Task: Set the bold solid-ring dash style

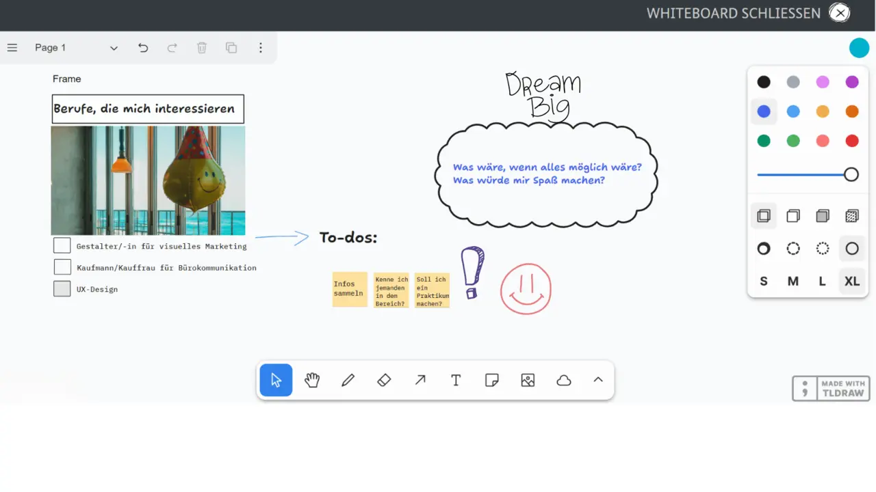Action: click(x=764, y=249)
